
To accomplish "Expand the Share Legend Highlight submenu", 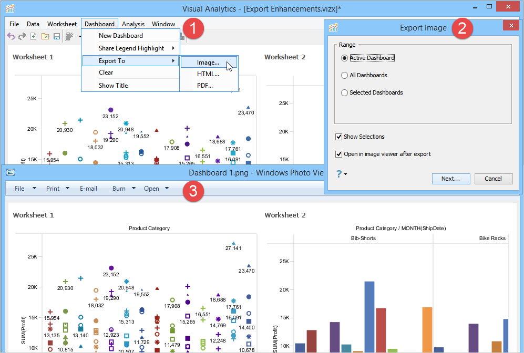I will (x=131, y=48).
